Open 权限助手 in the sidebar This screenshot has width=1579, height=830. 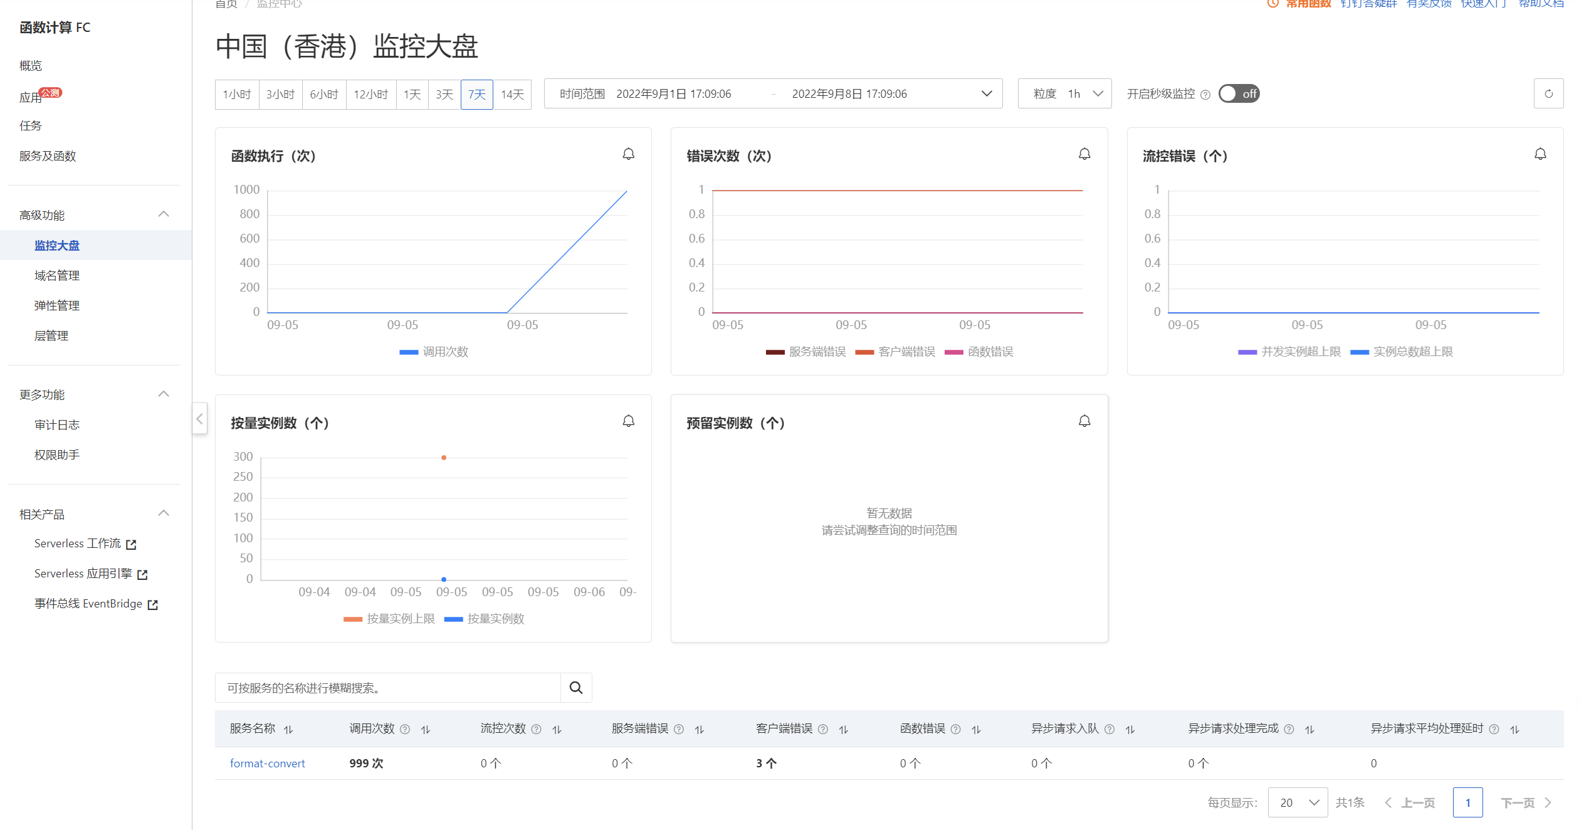[57, 455]
